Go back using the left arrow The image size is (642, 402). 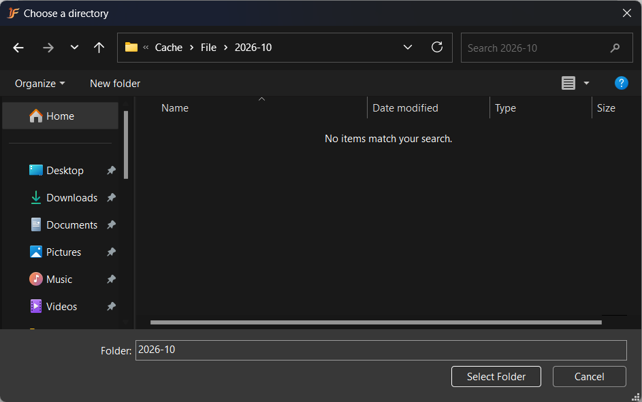point(18,48)
